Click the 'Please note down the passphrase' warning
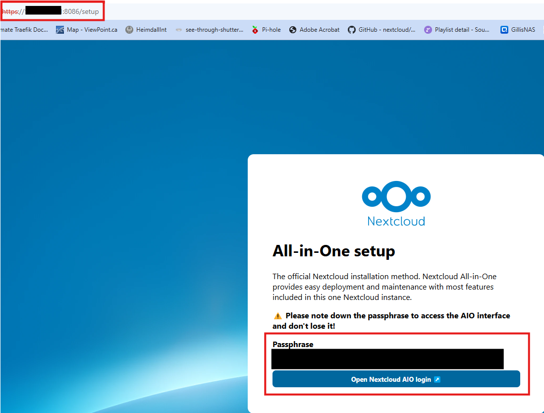This screenshot has height=413, width=544. [x=391, y=321]
